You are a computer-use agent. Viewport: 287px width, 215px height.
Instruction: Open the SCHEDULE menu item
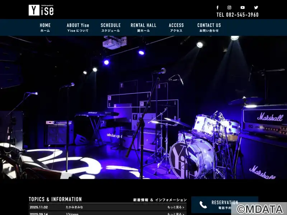[110, 28]
